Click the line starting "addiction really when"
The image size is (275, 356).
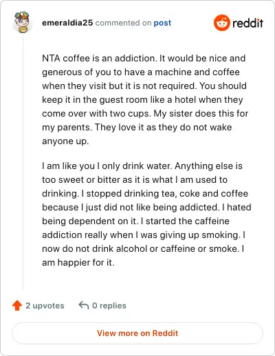coord(144,235)
